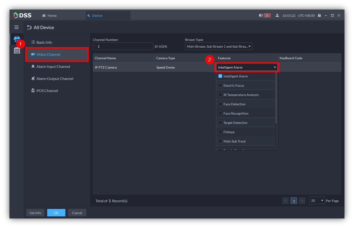The height and width of the screenshot is (228, 354).
Task: Select the camera device sidebar icon
Action: [17, 39]
